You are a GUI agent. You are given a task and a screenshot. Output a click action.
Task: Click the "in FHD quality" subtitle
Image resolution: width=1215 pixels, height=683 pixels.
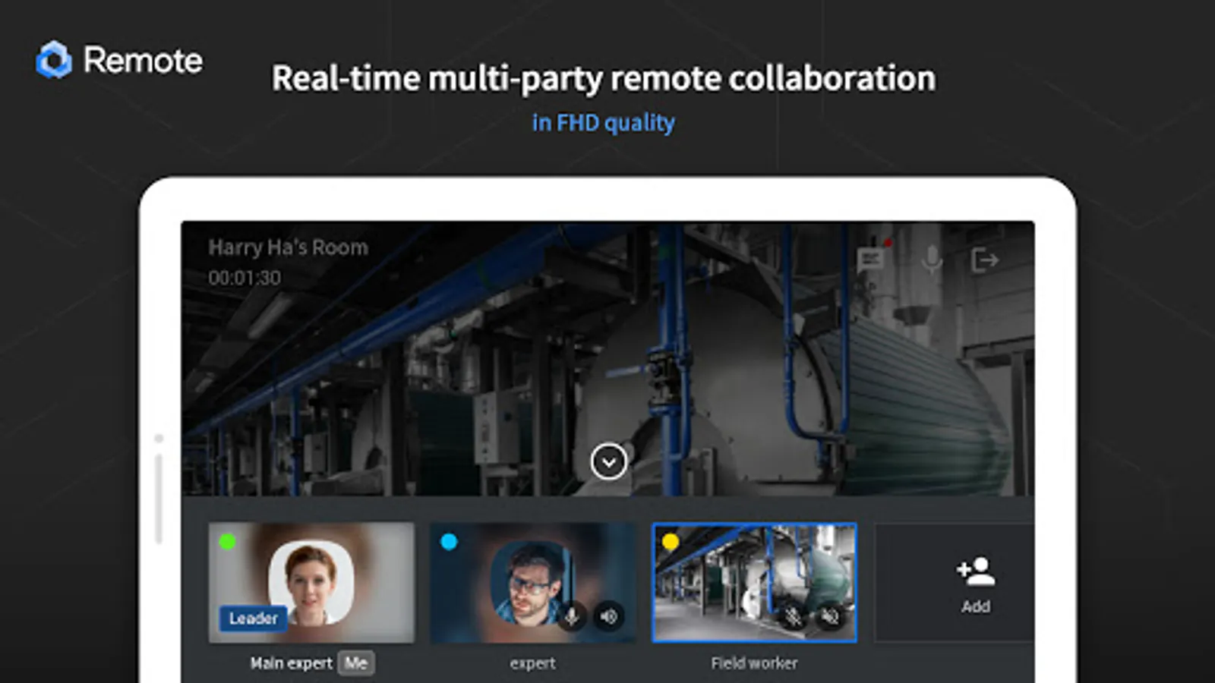(x=604, y=123)
